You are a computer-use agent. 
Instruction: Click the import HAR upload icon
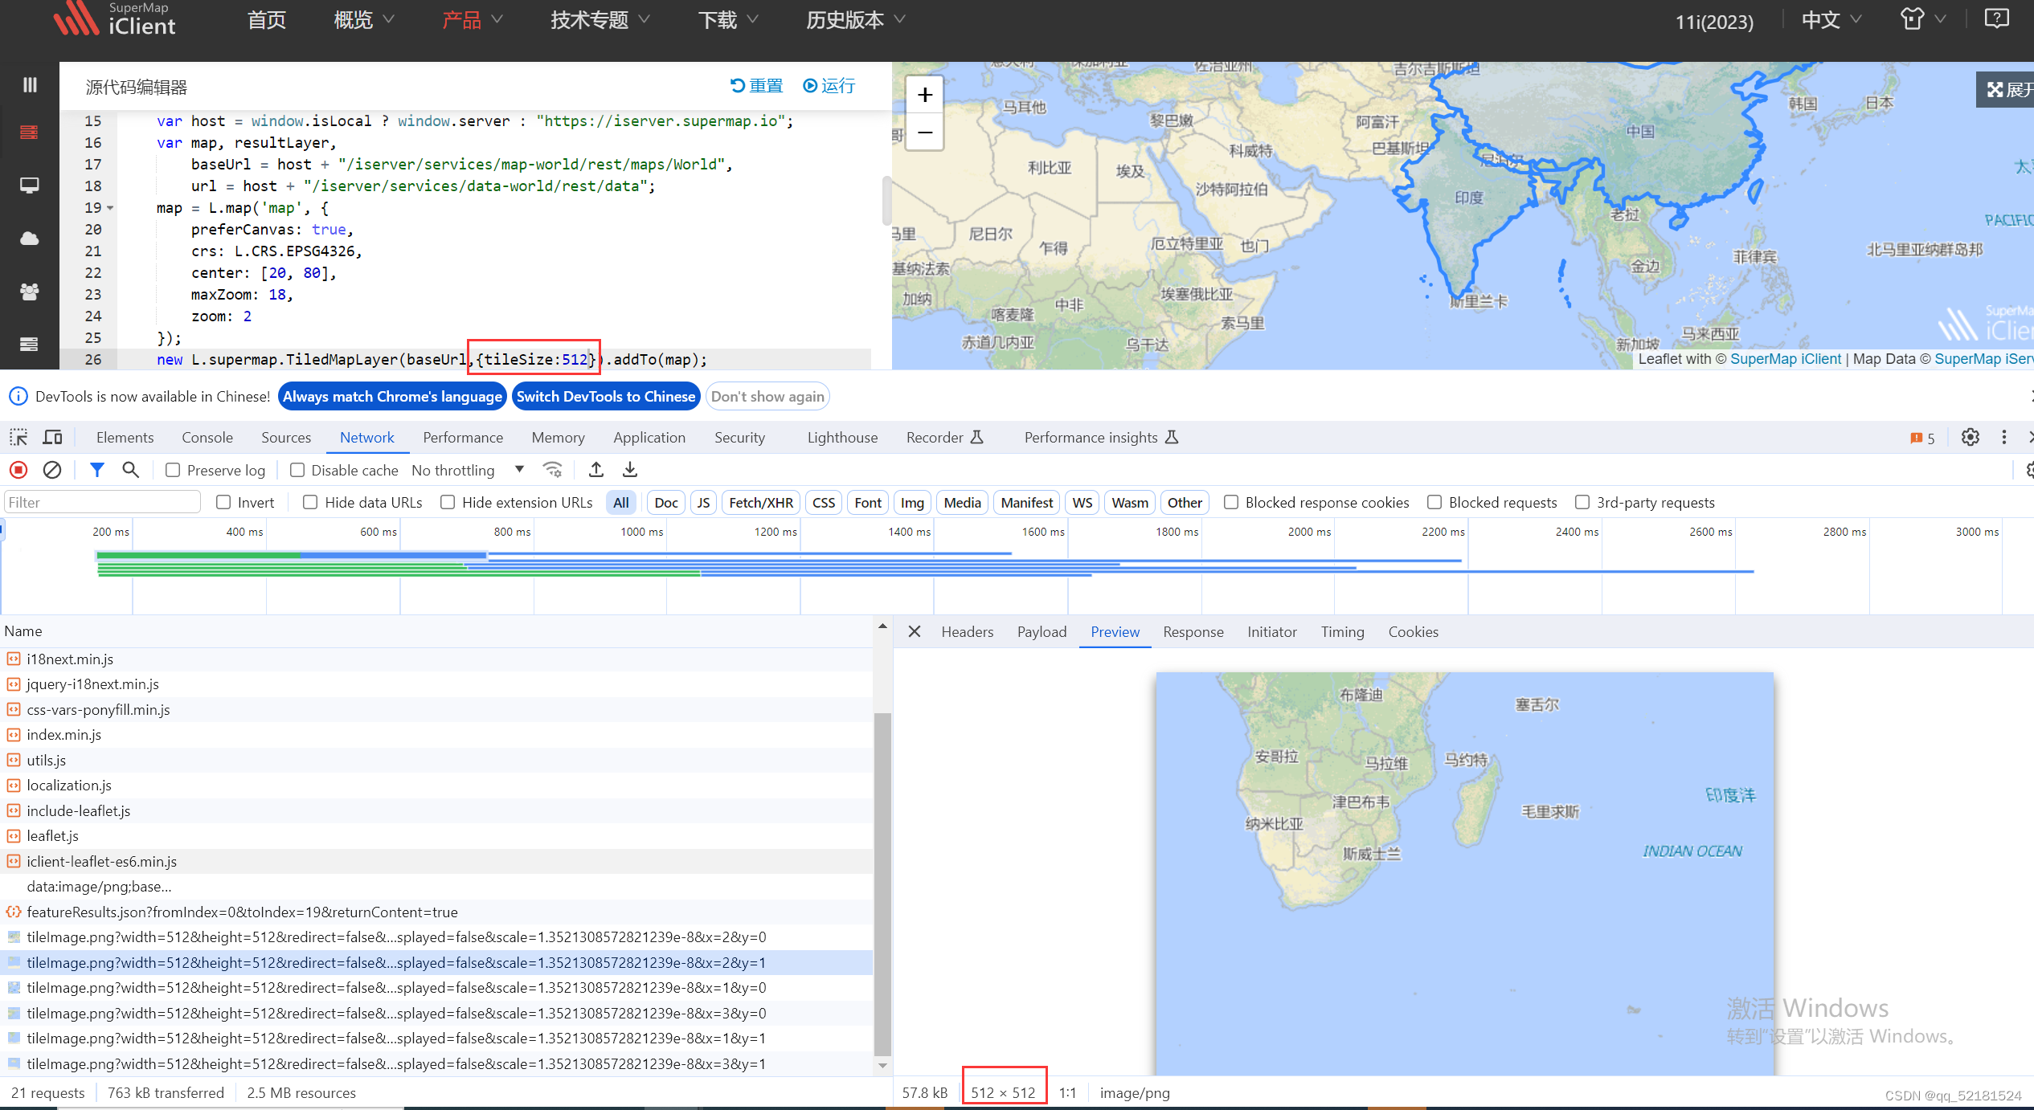(x=596, y=470)
